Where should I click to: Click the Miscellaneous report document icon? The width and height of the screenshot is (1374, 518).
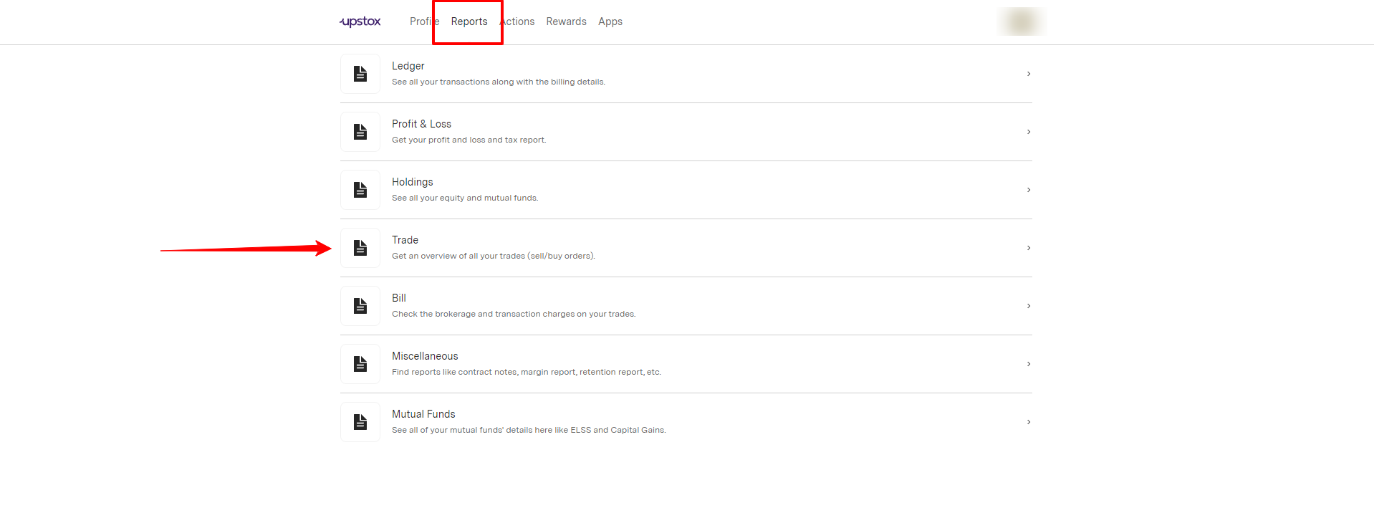(x=360, y=364)
